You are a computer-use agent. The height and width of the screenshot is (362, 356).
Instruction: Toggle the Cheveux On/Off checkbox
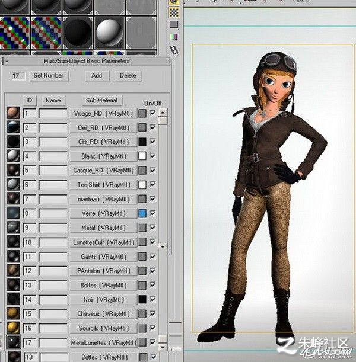(152, 313)
